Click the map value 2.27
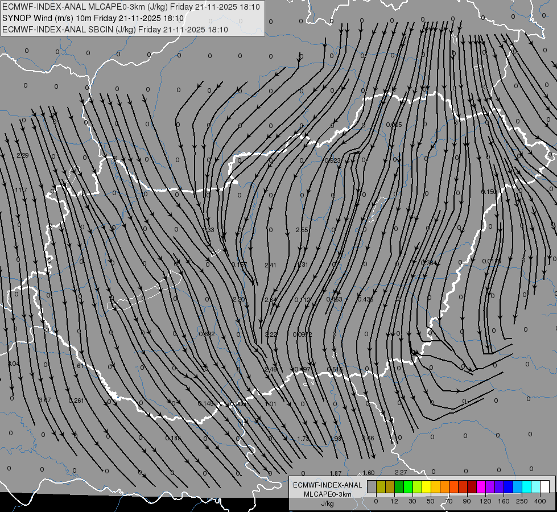 point(401,472)
